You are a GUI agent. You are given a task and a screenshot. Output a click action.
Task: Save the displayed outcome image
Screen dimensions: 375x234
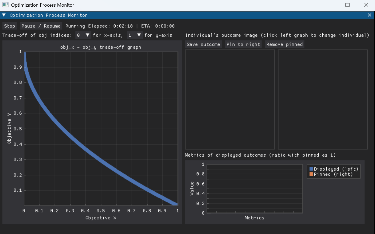point(203,44)
